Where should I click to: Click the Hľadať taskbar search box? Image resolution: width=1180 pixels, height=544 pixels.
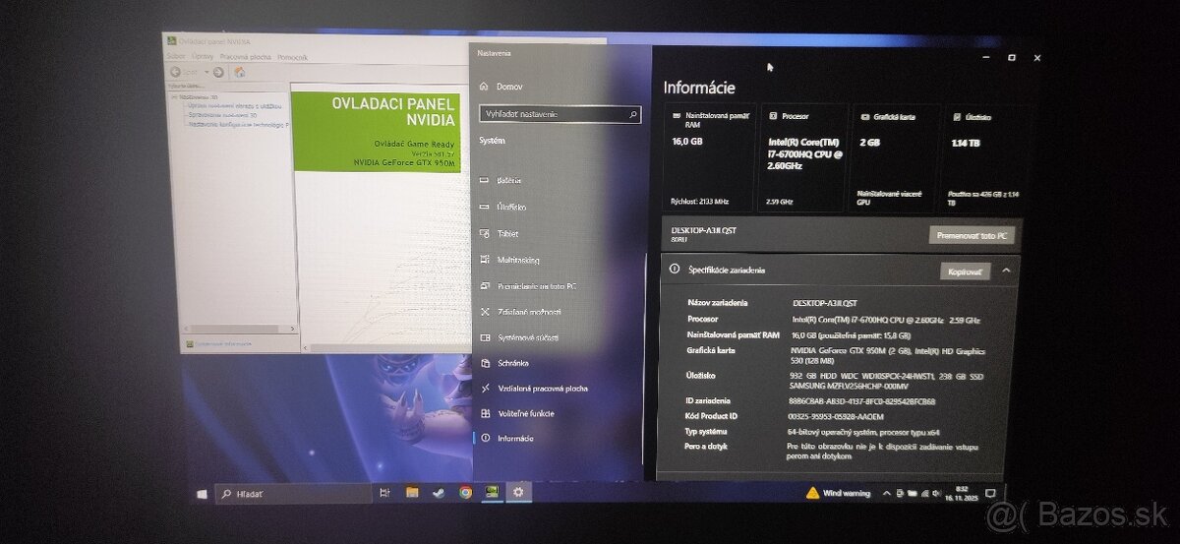293,493
